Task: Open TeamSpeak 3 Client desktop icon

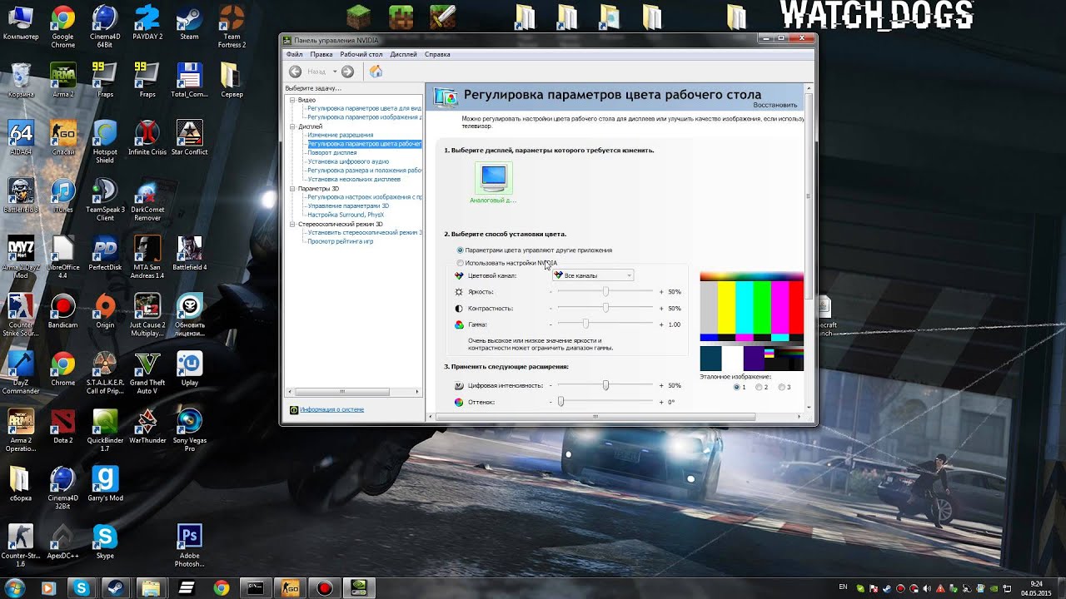Action: click(105, 200)
